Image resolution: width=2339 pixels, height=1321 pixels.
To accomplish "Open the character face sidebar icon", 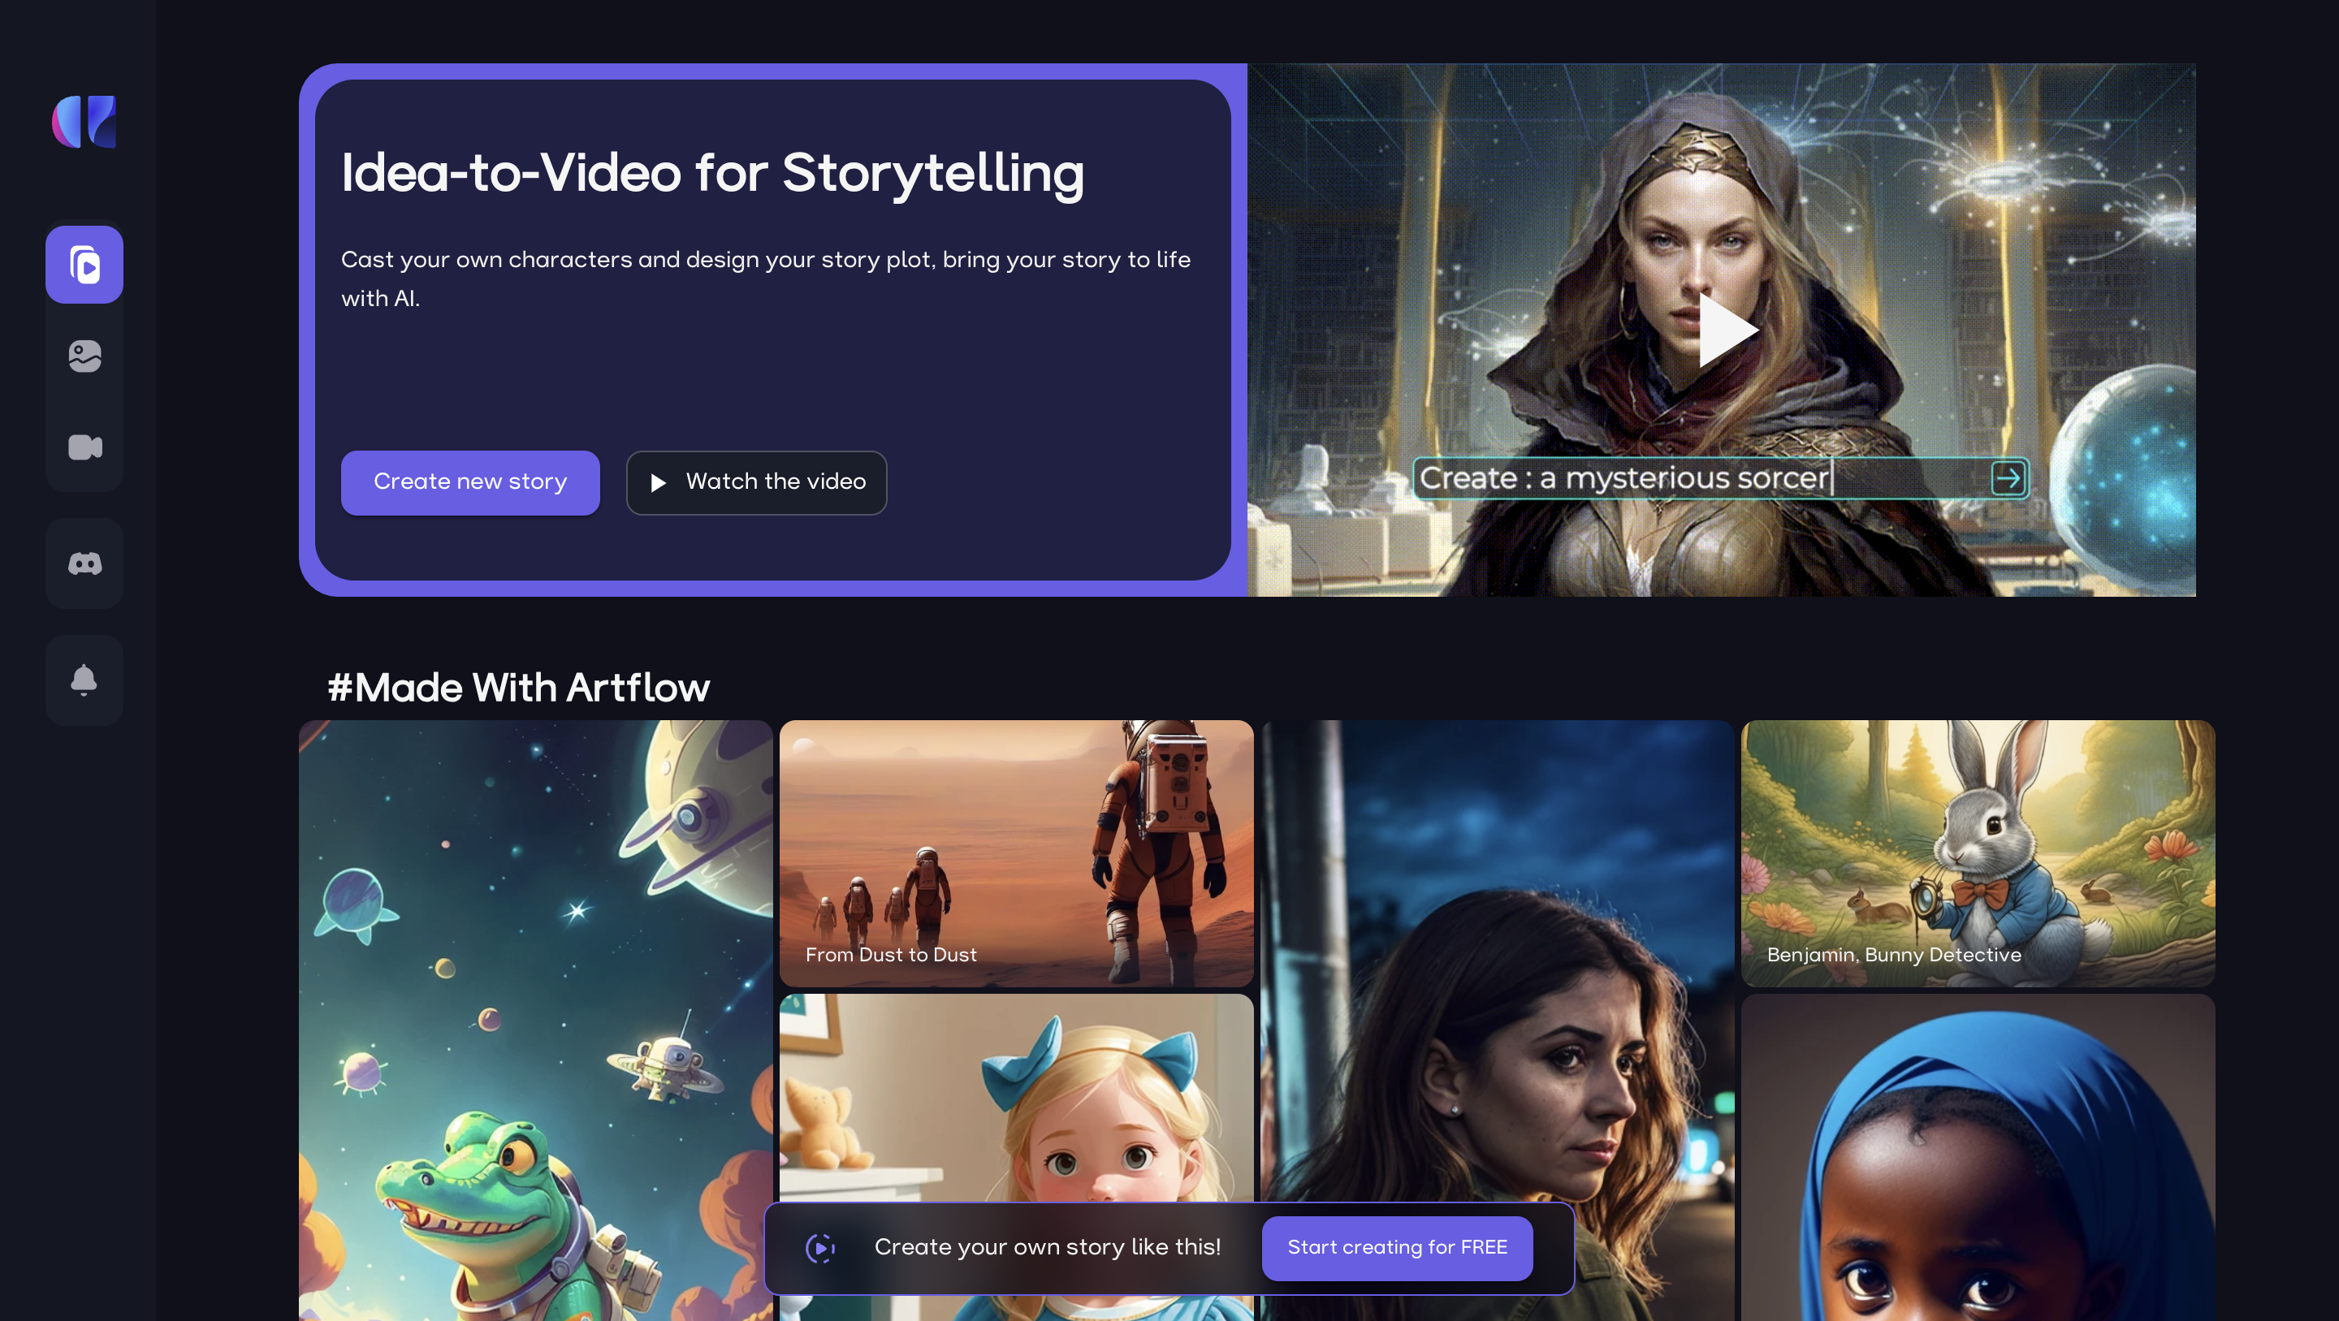I will (x=84, y=355).
